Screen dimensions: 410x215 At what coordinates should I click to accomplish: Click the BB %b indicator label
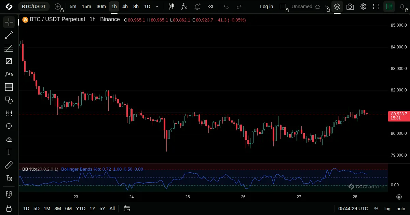pyautogui.click(x=40, y=169)
